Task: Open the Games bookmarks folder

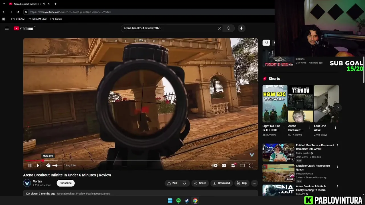Action: click(56, 19)
